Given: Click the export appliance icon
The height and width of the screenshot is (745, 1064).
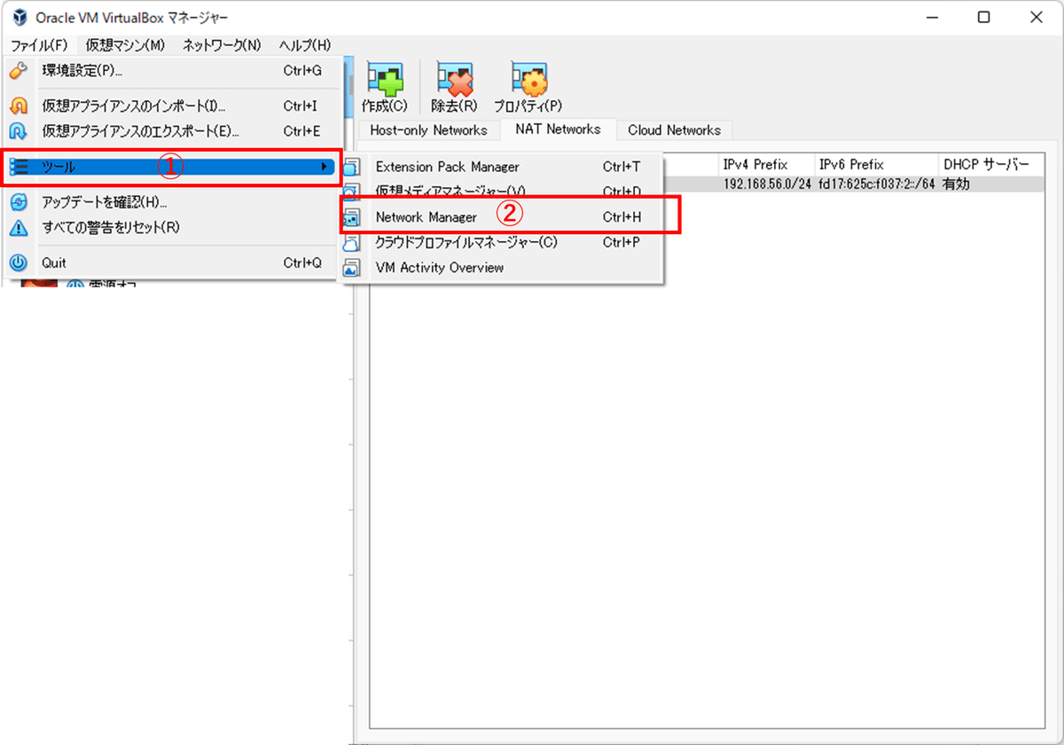Looking at the screenshot, I should pos(19,131).
